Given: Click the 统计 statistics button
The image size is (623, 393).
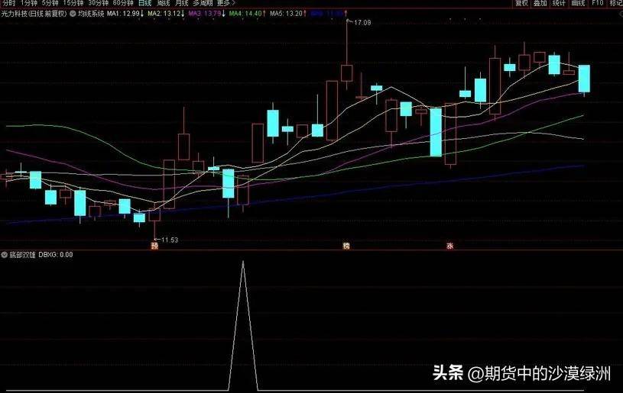Looking at the screenshot, I should coord(559,3).
